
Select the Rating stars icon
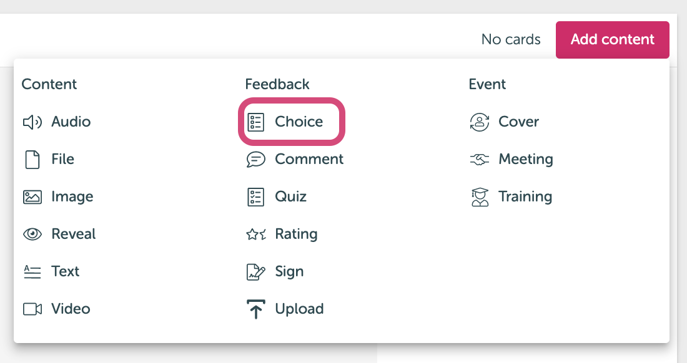point(256,235)
